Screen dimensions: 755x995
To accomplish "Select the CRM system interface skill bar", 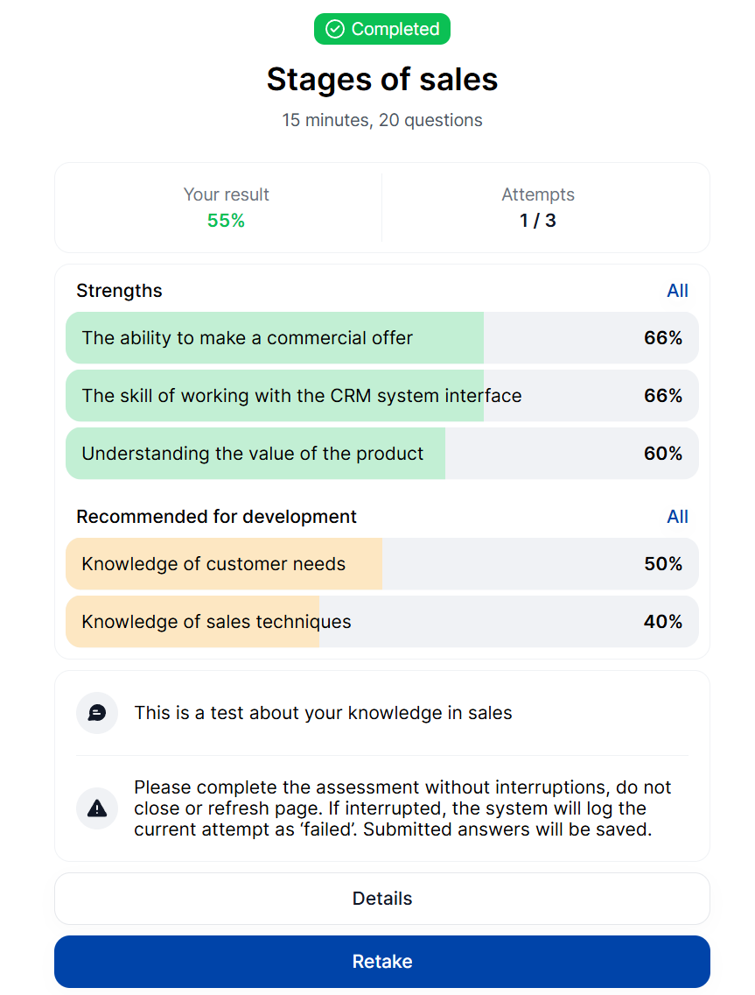I will click(382, 395).
